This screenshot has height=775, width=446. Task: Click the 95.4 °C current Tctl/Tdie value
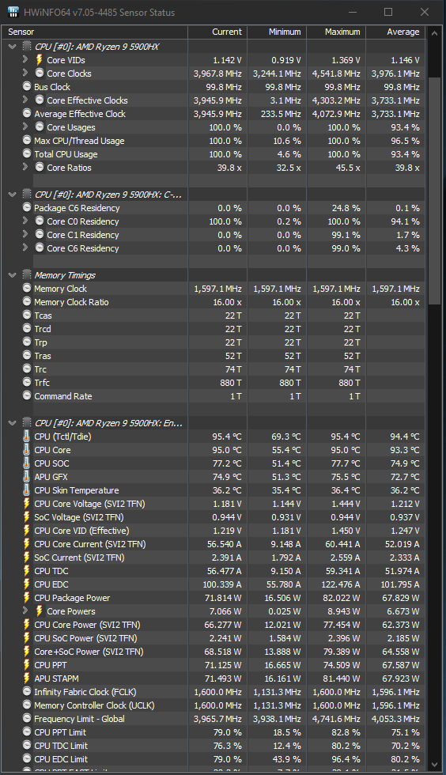(227, 437)
